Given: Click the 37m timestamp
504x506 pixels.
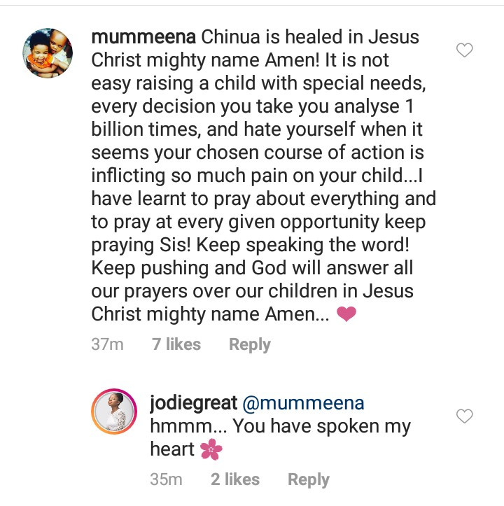Looking at the screenshot, I should (107, 344).
